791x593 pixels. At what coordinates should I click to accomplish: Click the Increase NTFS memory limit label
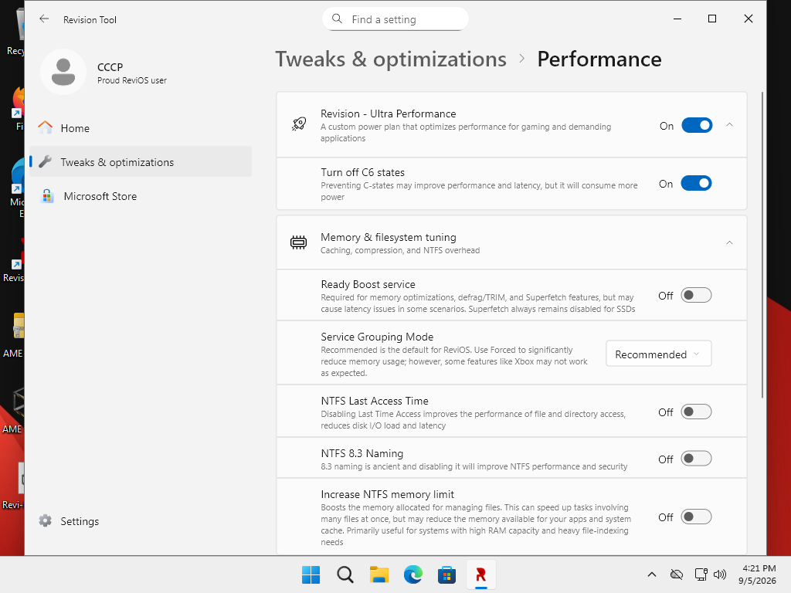[x=388, y=494]
